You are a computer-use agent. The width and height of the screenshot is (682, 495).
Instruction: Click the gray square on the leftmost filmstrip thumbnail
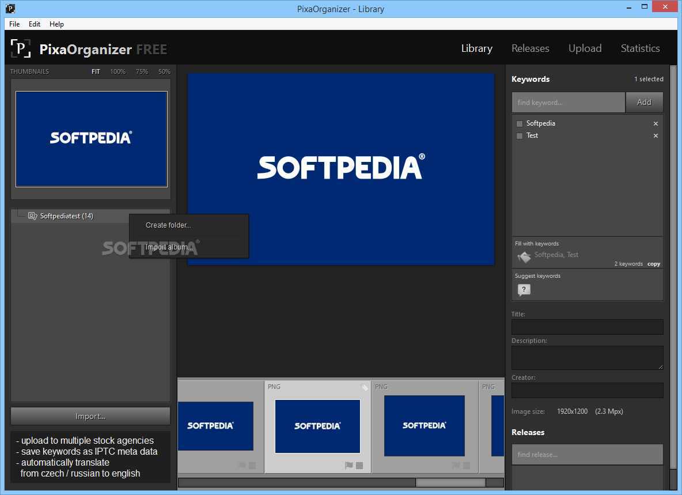click(252, 466)
